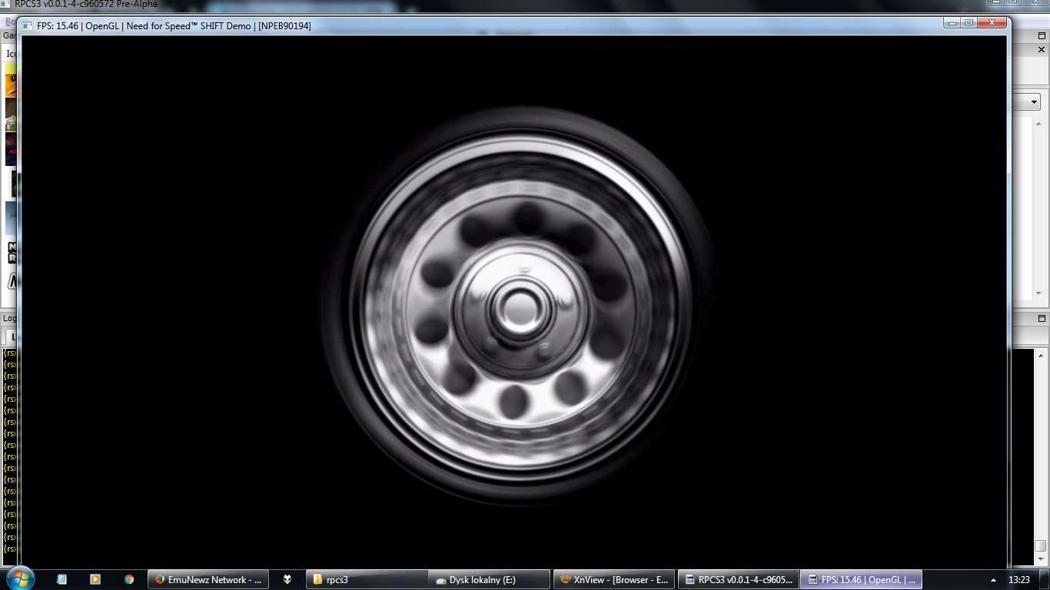This screenshot has width=1050, height=590.
Task: Click the game window title bar icon
Action: (x=28, y=25)
